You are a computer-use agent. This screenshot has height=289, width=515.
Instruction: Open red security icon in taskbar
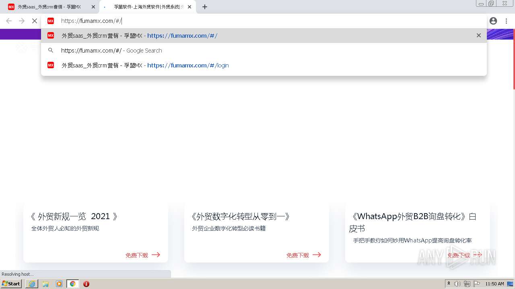coord(86,284)
